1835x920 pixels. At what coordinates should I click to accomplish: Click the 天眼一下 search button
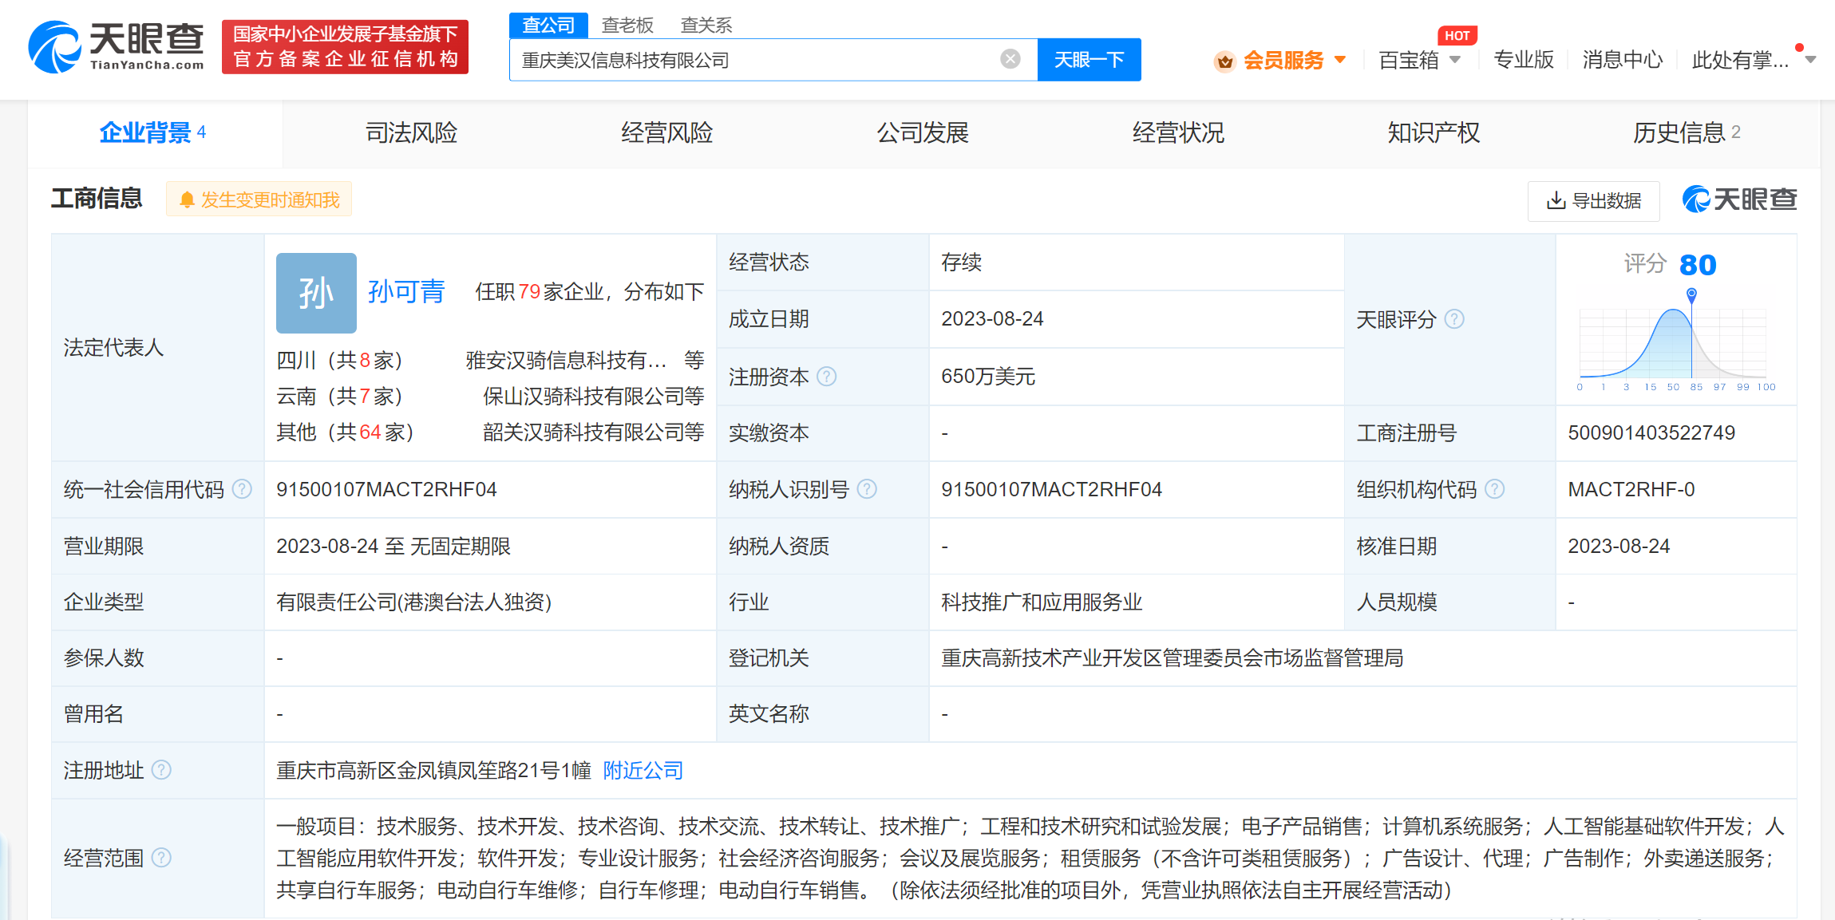1089,60
